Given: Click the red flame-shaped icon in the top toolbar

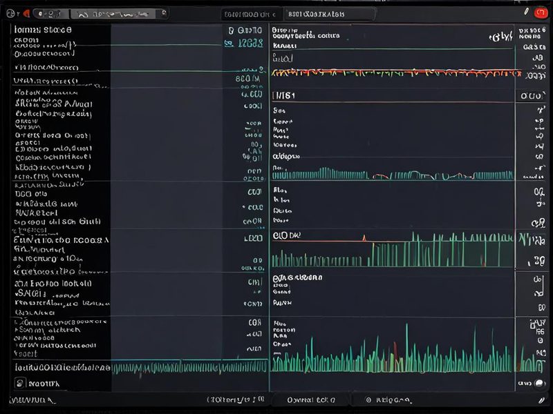Looking at the screenshot, I should pyautogui.click(x=26, y=14).
